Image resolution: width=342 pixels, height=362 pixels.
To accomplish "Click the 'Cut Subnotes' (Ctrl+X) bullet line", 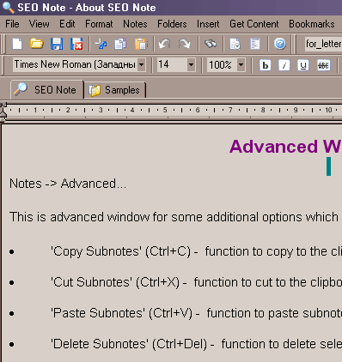I will (x=196, y=282).
